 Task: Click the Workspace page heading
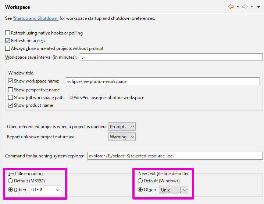pos(18,7)
